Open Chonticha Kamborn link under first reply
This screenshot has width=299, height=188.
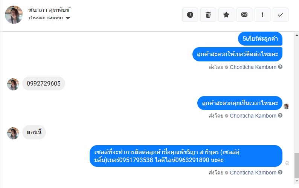(x=253, y=67)
